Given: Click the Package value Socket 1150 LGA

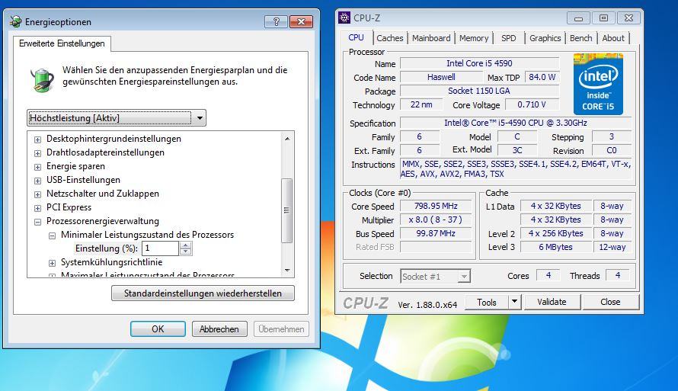Looking at the screenshot, I should pyautogui.click(x=479, y=91).
